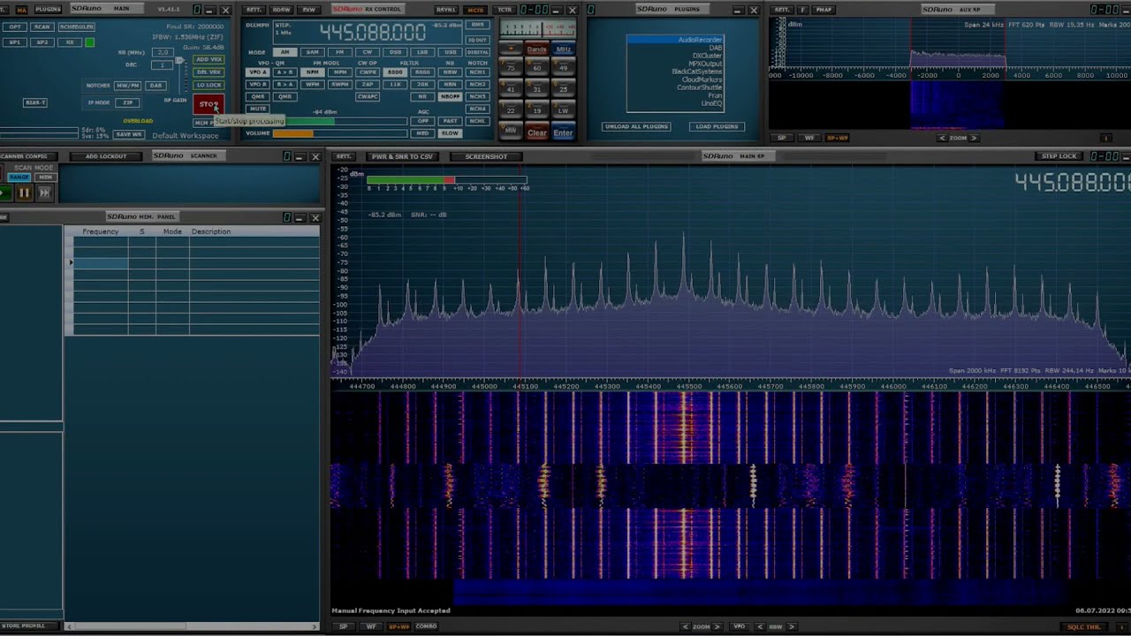This screenshot has height=636, width=1131.
Task: Click the LOAD PLUGINS button
Action: click(717, 126)
